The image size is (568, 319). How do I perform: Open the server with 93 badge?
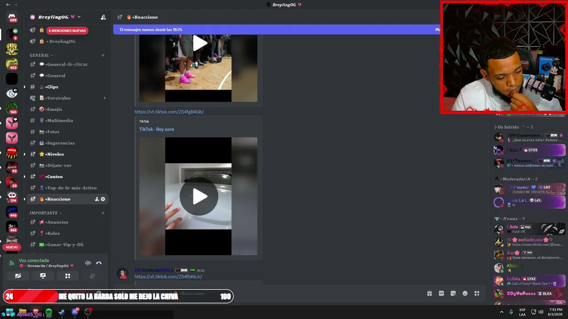coord(12,167)
